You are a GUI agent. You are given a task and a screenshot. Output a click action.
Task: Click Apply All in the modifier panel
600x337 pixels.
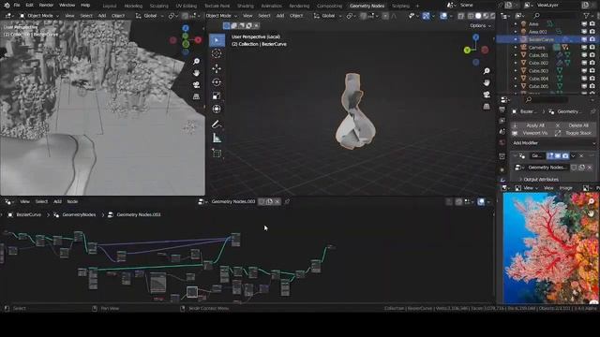[x=532, y=125]
